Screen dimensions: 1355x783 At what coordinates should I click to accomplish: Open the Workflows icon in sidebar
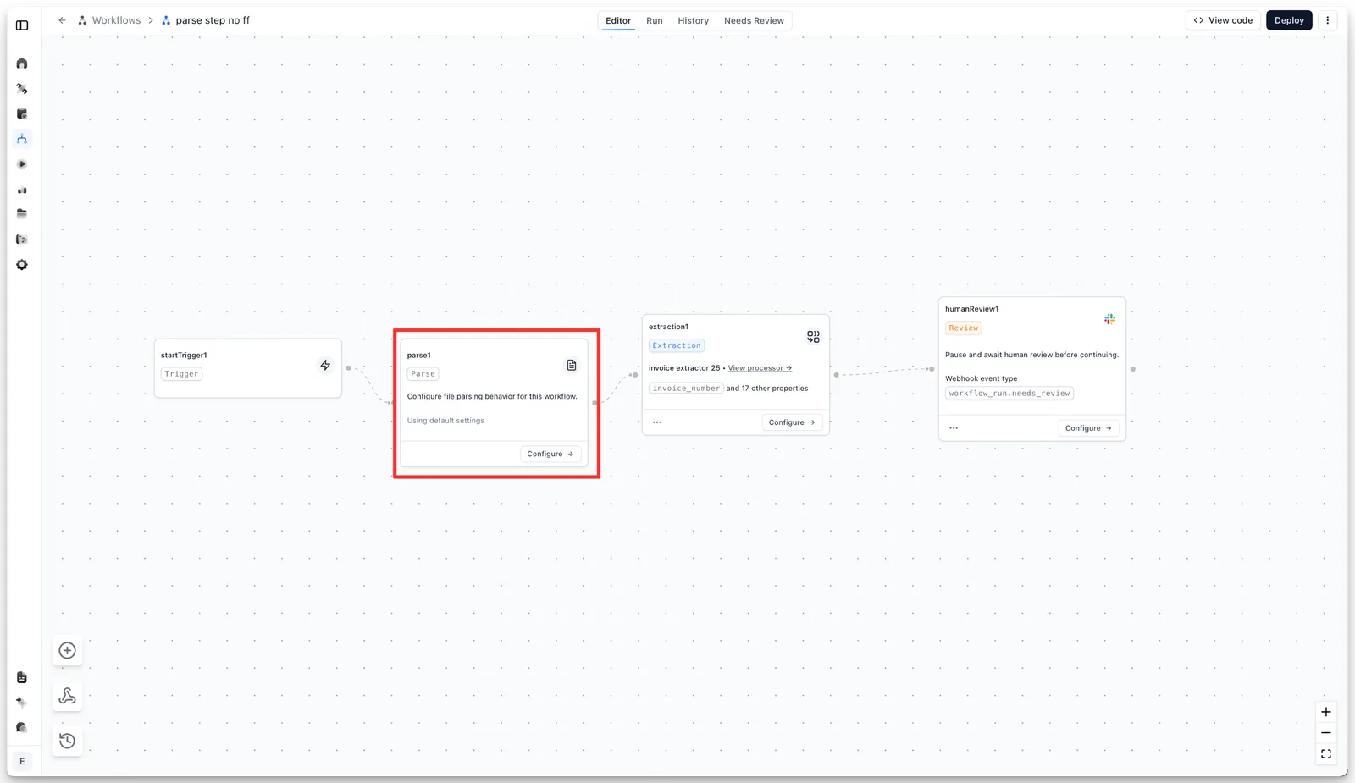click(x=22, y=139)
